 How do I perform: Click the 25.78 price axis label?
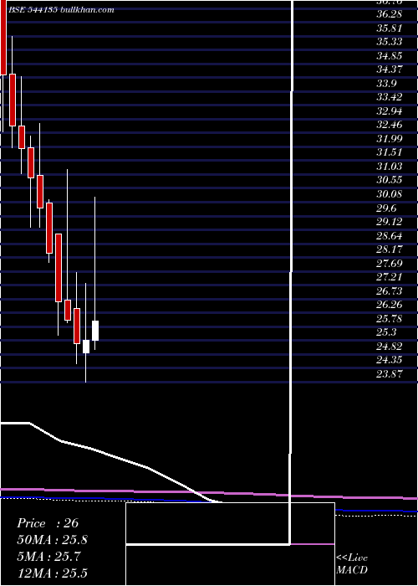pyautogui.click(x=390, y=318)
